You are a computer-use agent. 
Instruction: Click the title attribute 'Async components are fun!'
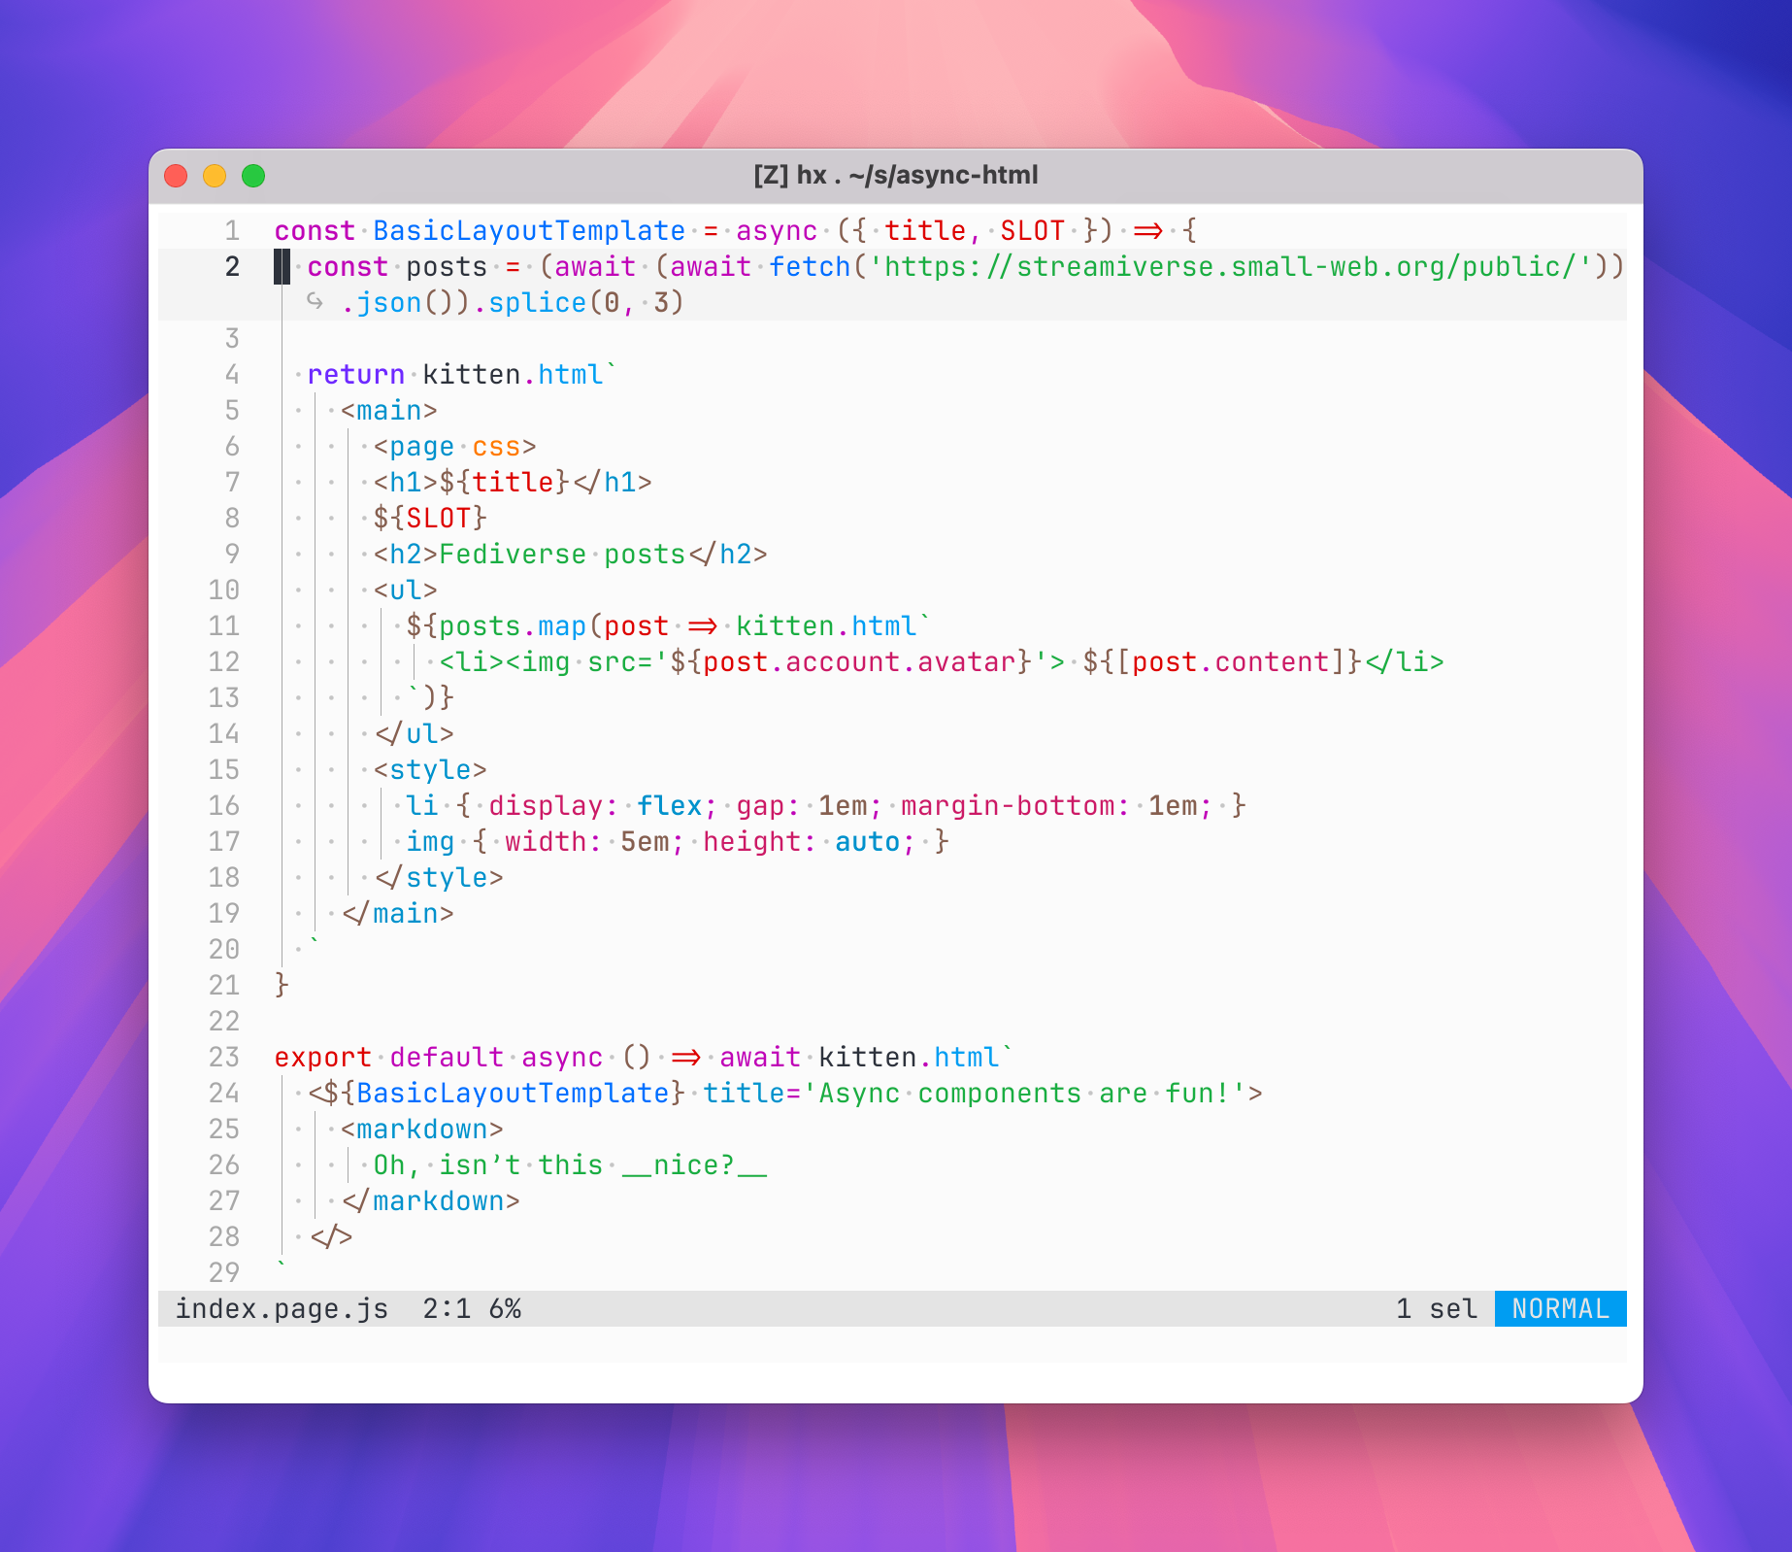click(x=1024, y=1094)
